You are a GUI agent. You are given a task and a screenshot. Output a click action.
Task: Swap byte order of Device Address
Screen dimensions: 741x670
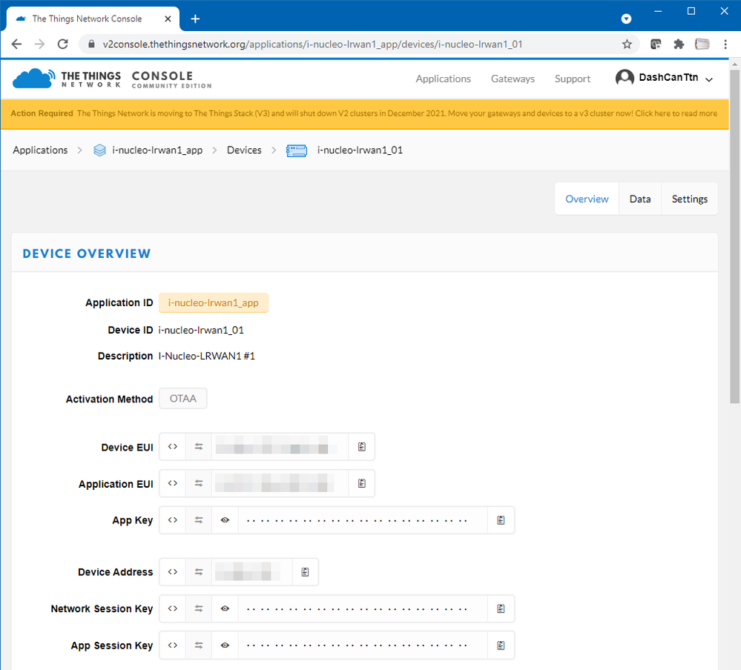click(x=199, y=571)
